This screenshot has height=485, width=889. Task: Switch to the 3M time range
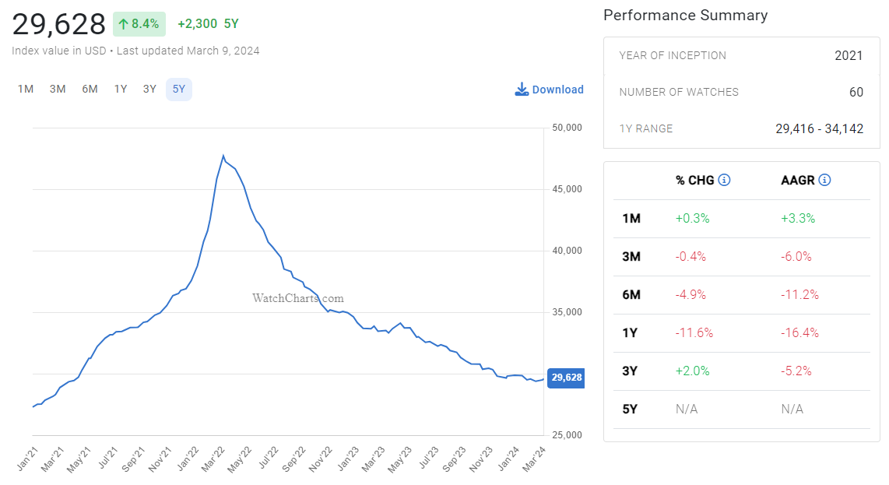pyautogui.click(x=58, y=90)
